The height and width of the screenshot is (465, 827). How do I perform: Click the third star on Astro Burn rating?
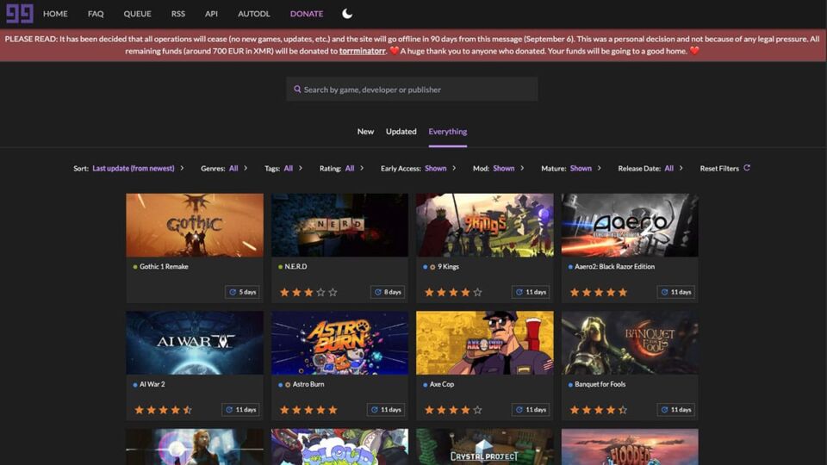tap(308, 410)
